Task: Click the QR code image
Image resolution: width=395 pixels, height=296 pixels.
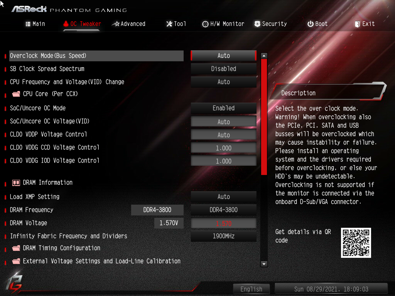Action: coord(356,243)
